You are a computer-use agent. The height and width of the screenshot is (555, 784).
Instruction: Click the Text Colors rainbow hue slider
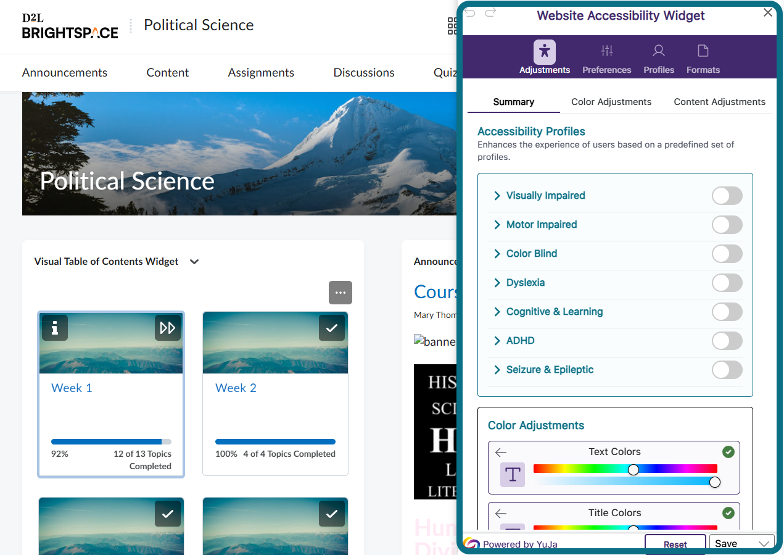pos(625,469)
